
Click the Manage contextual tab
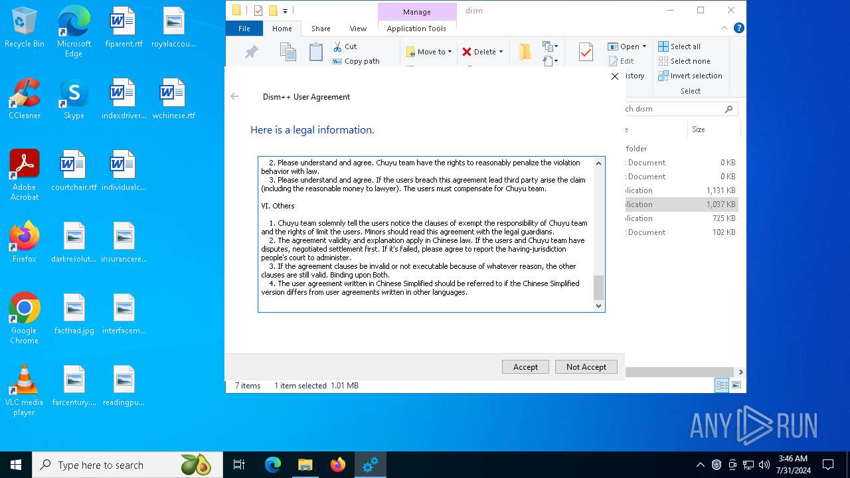417,12
